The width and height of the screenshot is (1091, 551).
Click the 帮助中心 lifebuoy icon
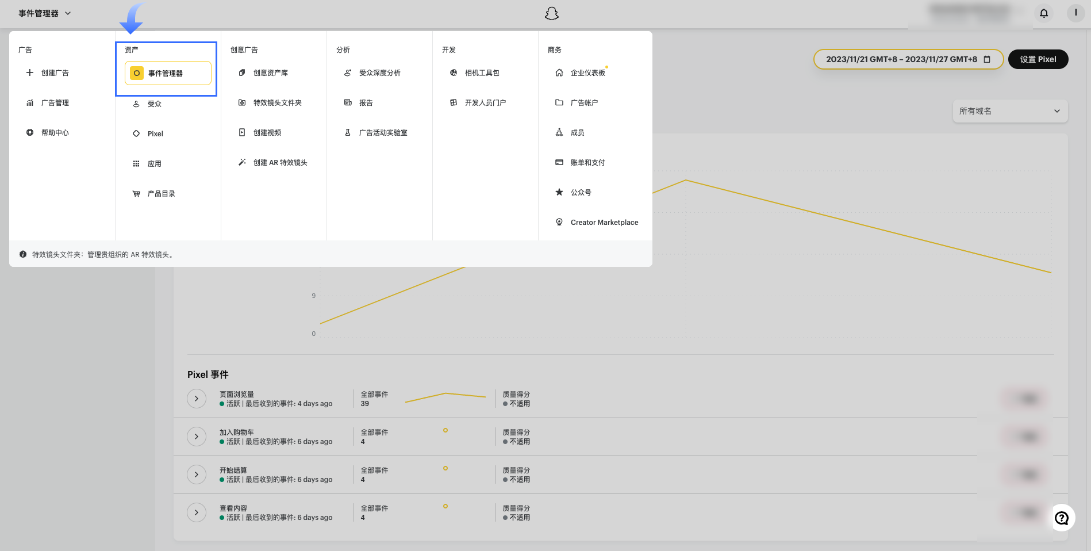(x=30, y=132)
